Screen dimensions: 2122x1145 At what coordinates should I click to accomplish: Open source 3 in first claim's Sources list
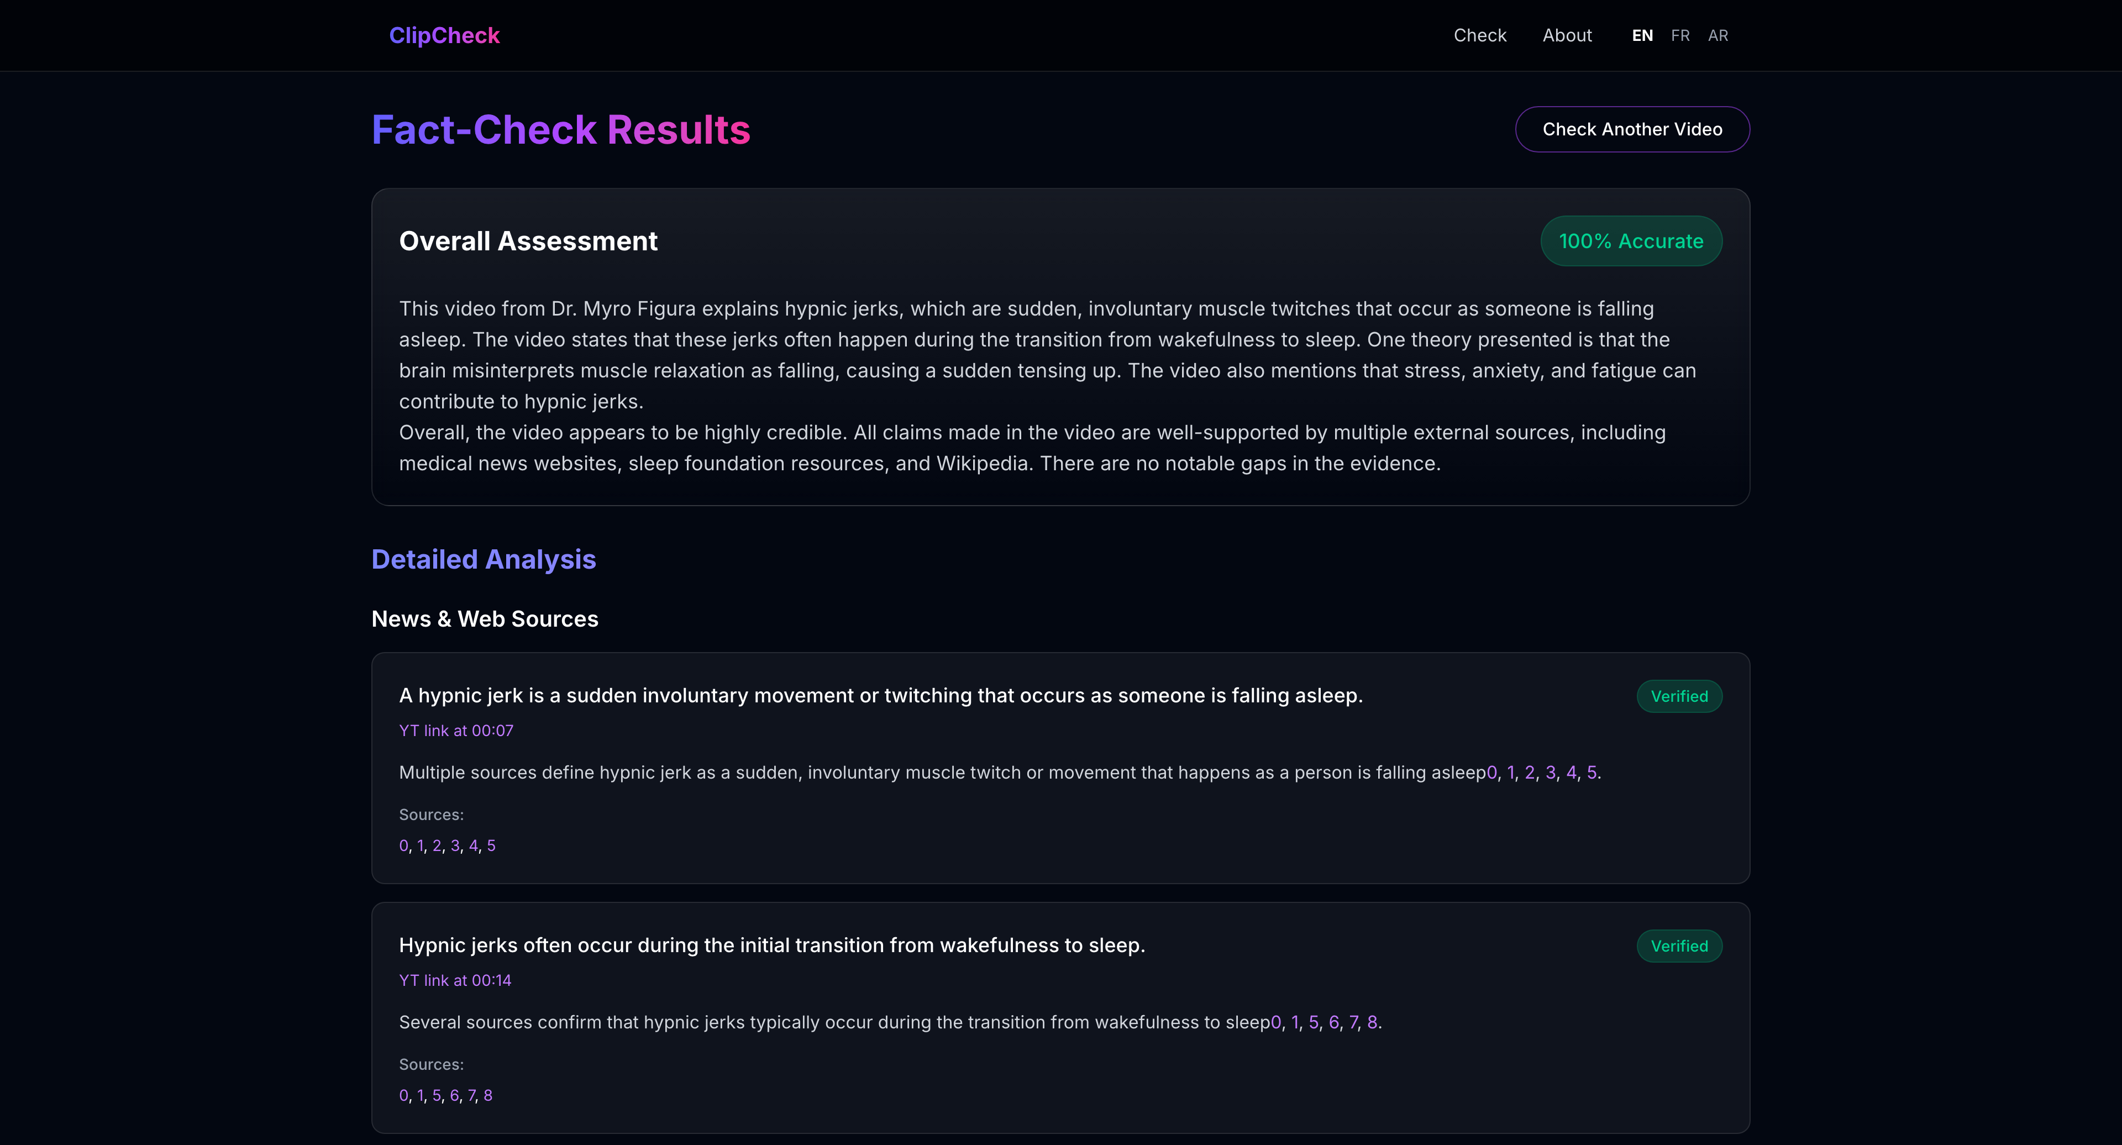click(455, 846)
